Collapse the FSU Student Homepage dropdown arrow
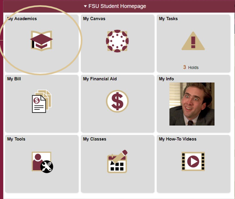The image size is (235, 199). [85, 6]
